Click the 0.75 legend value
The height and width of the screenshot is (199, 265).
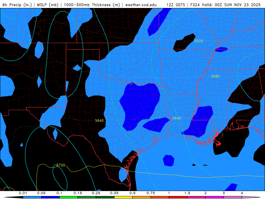[x=151, y=193]
